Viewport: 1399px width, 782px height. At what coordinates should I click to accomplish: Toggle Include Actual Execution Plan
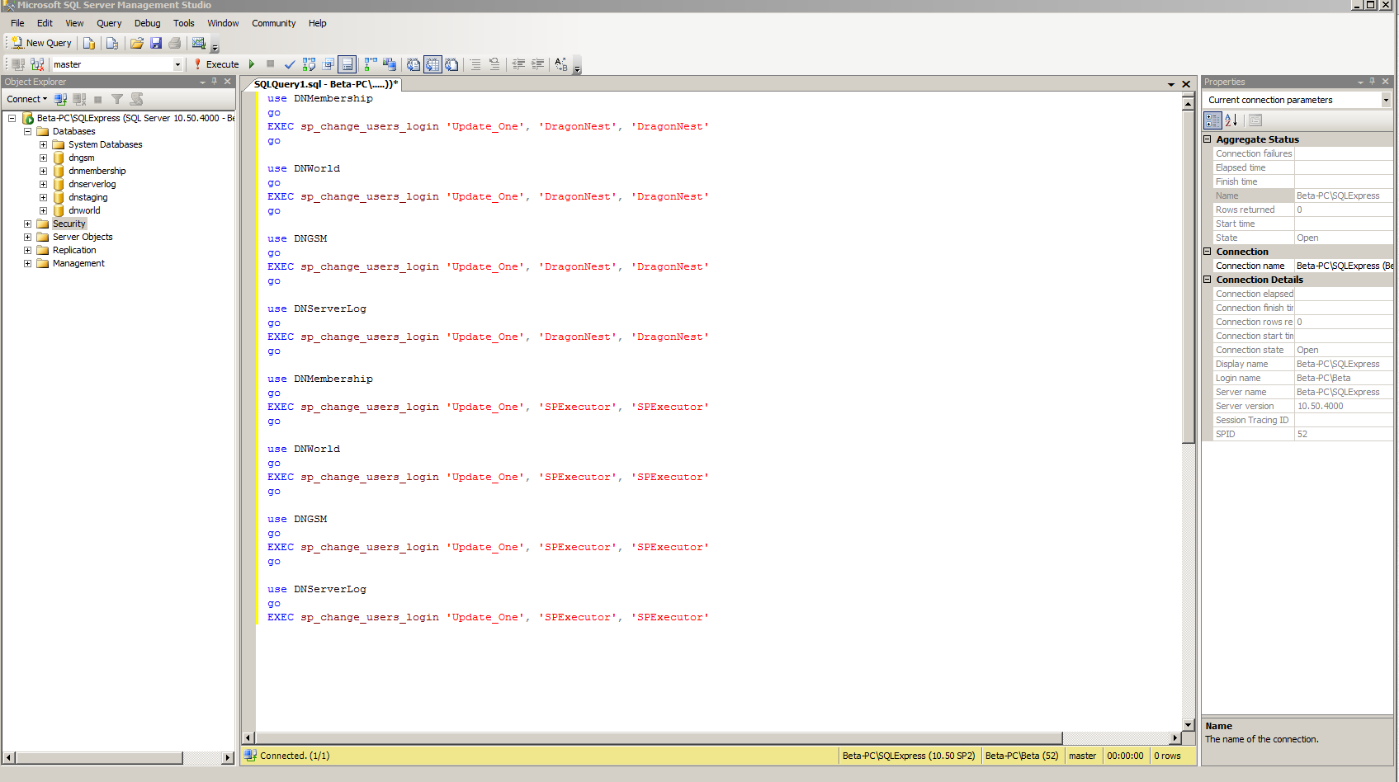[x=371, y=64]
